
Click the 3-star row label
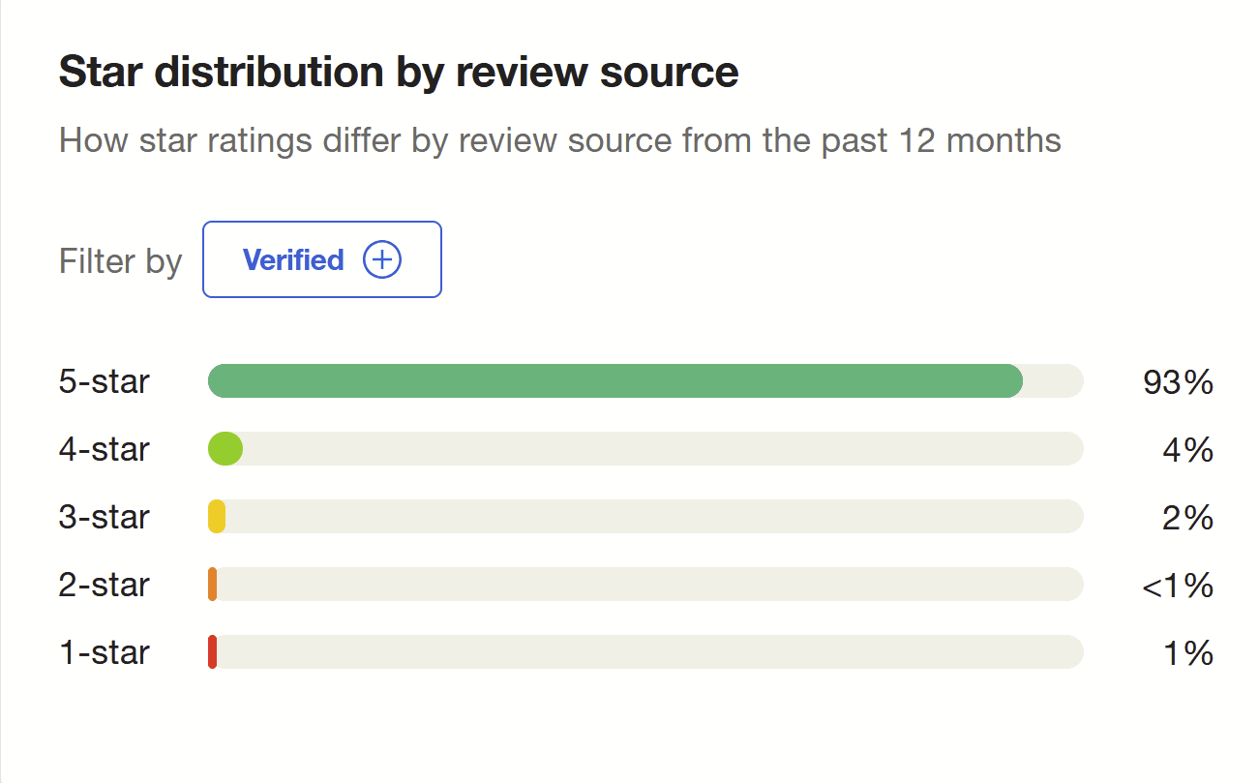click(x=105, y=517)
